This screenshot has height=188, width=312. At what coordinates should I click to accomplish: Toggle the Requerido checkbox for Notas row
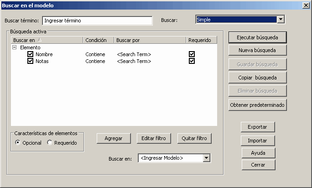point(192,61)
